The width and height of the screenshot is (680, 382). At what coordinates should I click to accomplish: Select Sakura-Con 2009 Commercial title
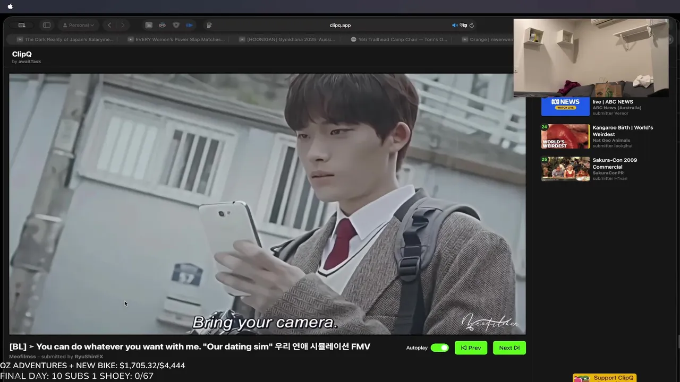615,163
